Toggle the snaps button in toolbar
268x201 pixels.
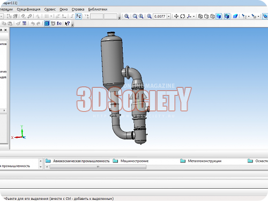78,16
